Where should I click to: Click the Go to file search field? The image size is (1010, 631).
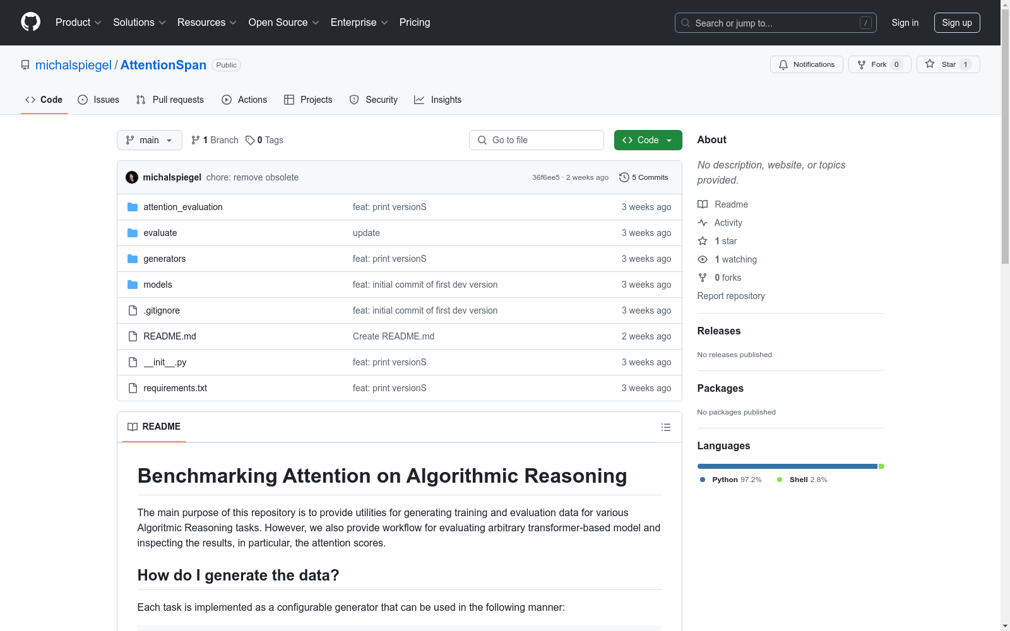[x=537, y=140]
